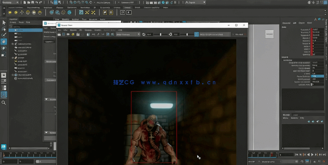Select the highlighted shelf tab
Viewport: 328px width, 165px height.
[x=127, y=7]
